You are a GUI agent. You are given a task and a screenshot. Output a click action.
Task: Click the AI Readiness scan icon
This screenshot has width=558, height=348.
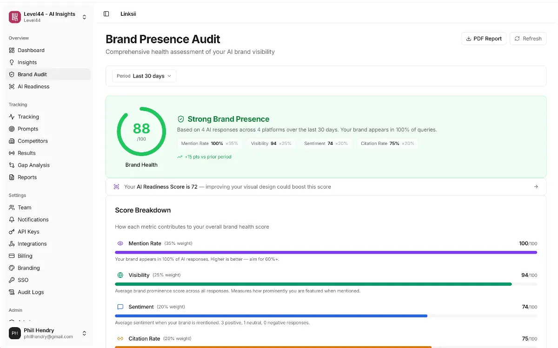(x=12, y=86)
